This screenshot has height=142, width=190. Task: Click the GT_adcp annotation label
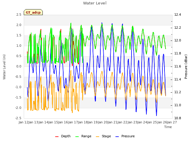pyautogui.click(x=33, y=12)
